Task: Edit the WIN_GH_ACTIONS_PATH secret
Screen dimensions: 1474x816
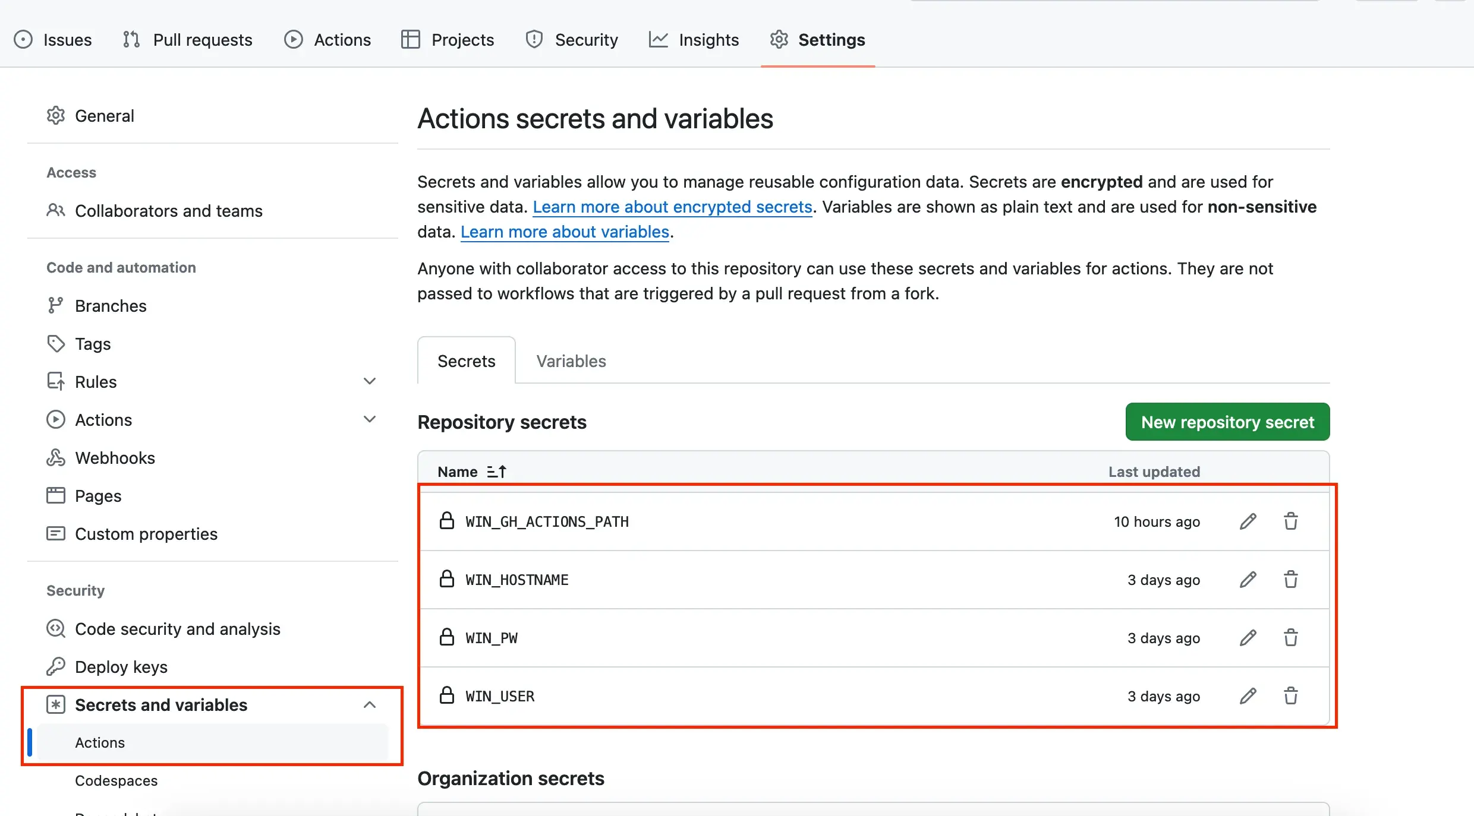Action: [x=1248, y=521]
